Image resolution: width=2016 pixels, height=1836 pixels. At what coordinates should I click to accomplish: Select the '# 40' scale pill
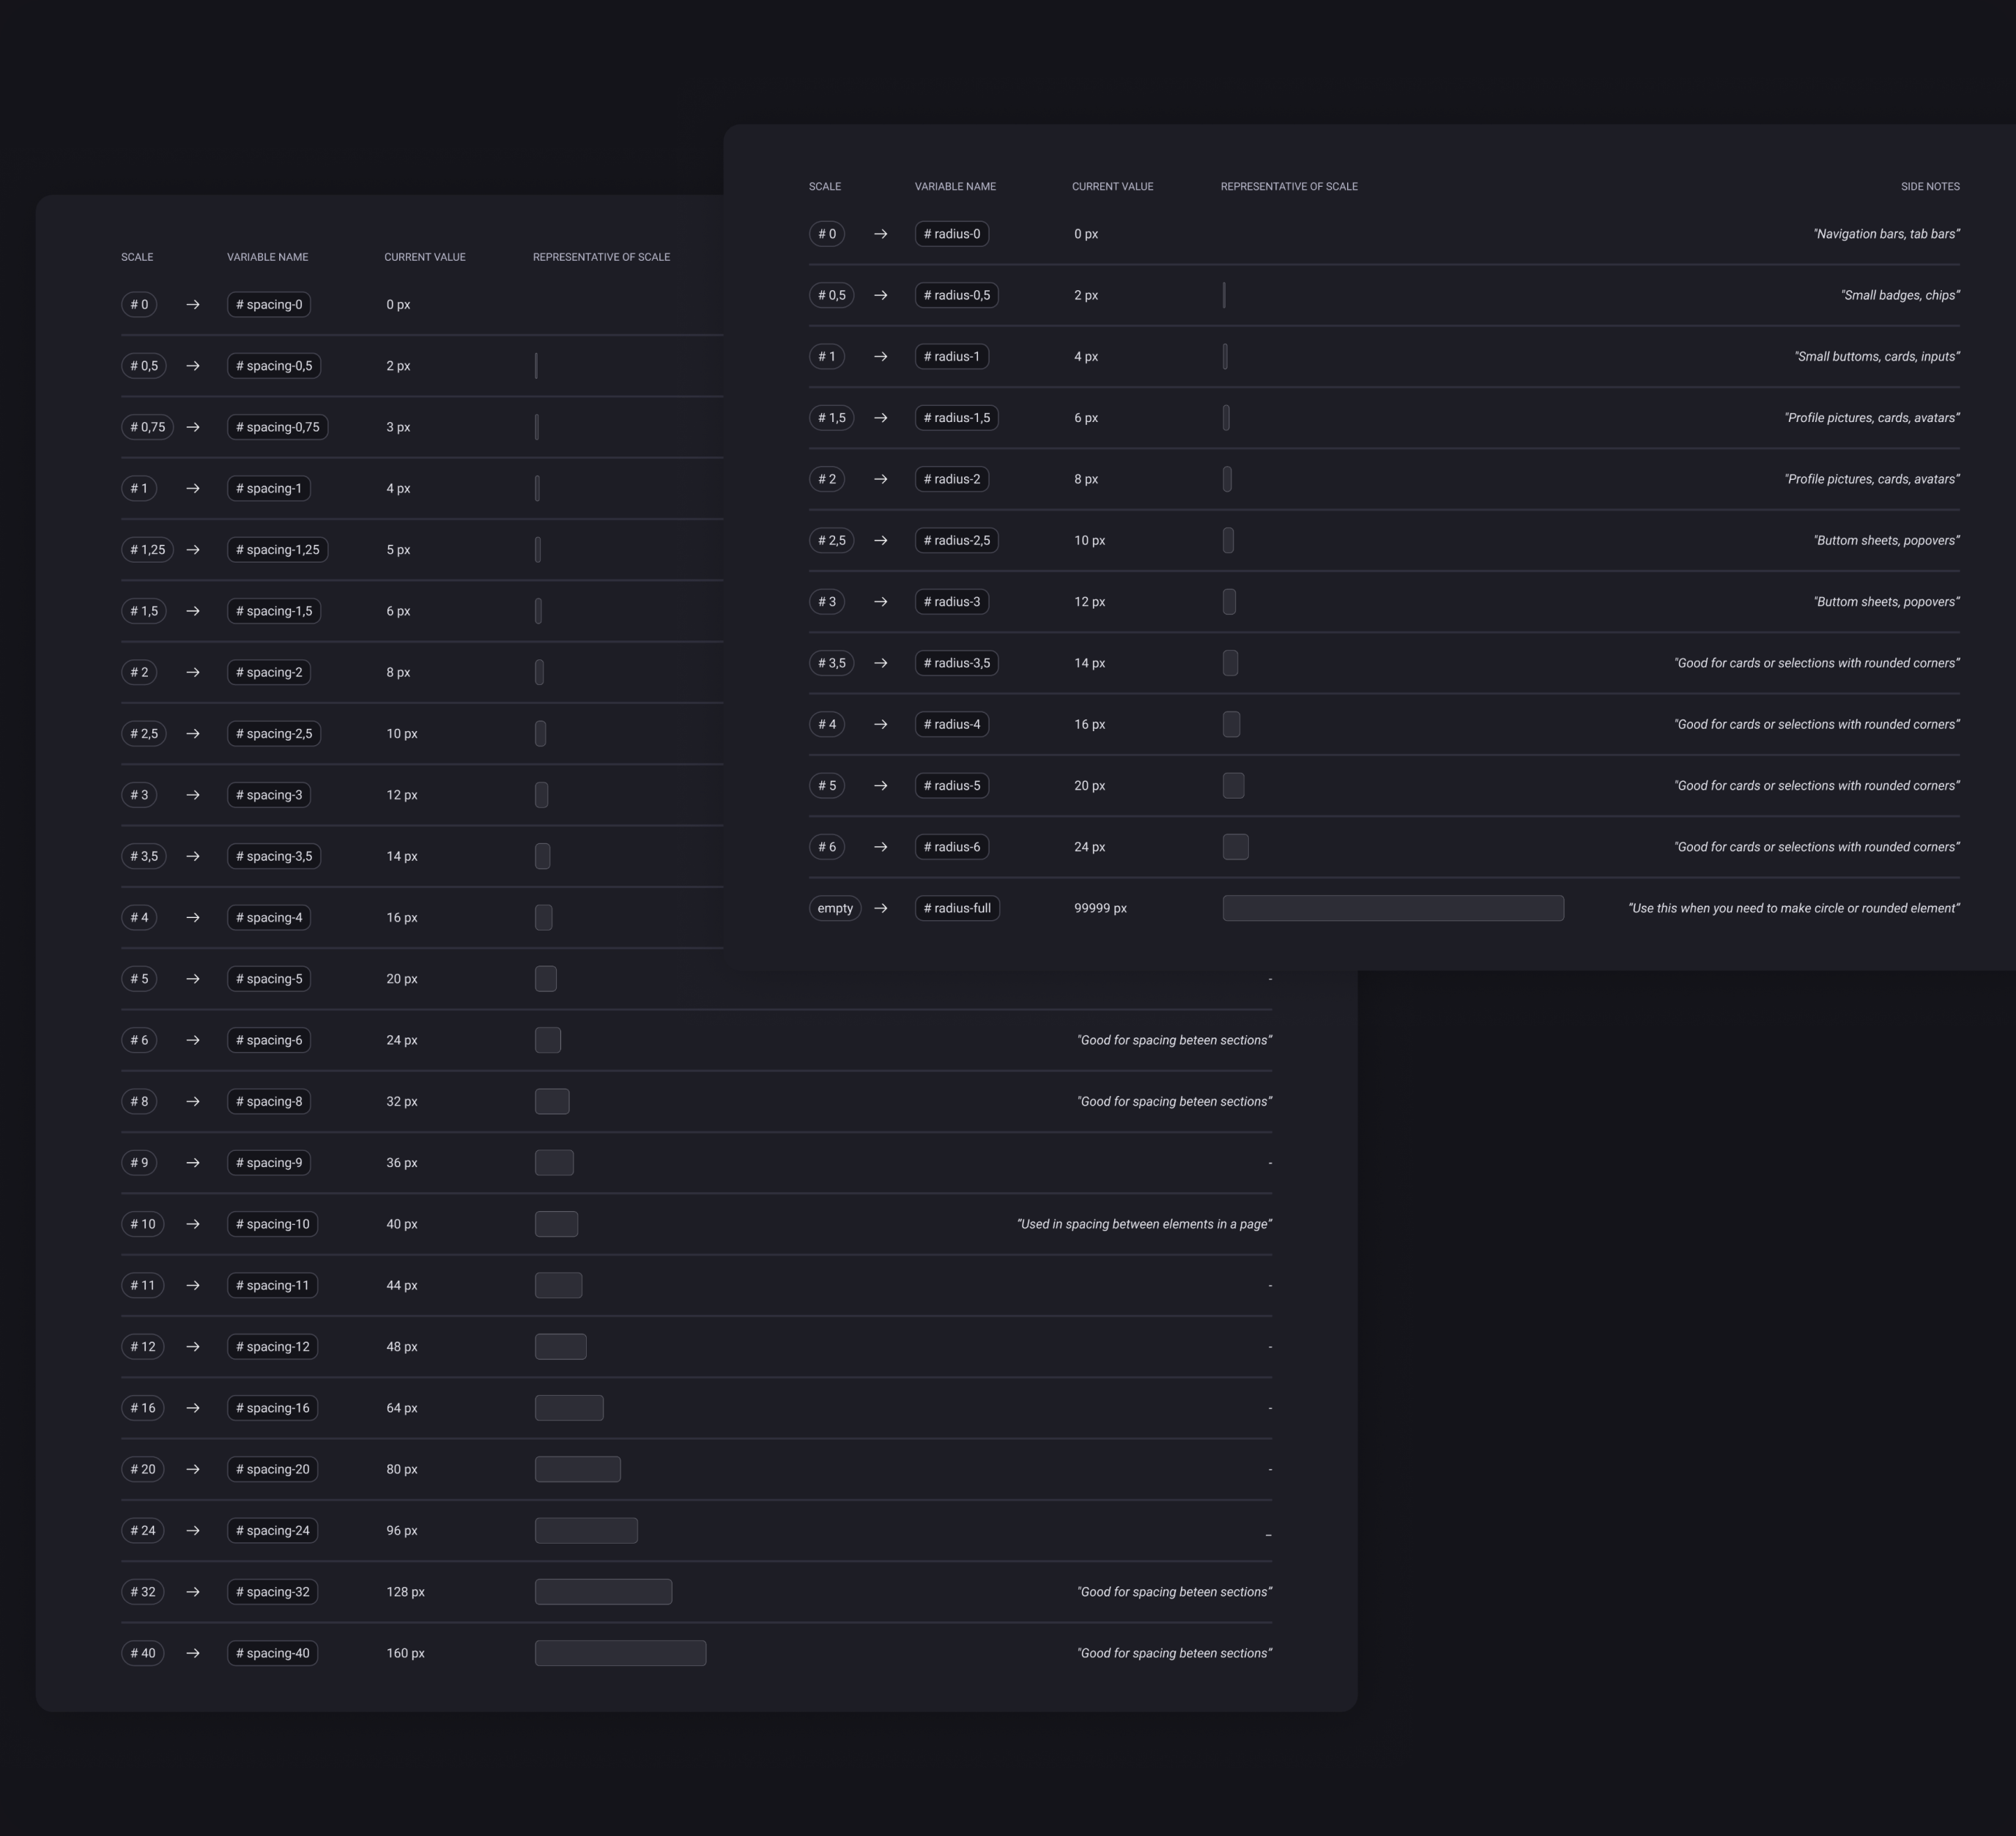[x=143, y=1653]
